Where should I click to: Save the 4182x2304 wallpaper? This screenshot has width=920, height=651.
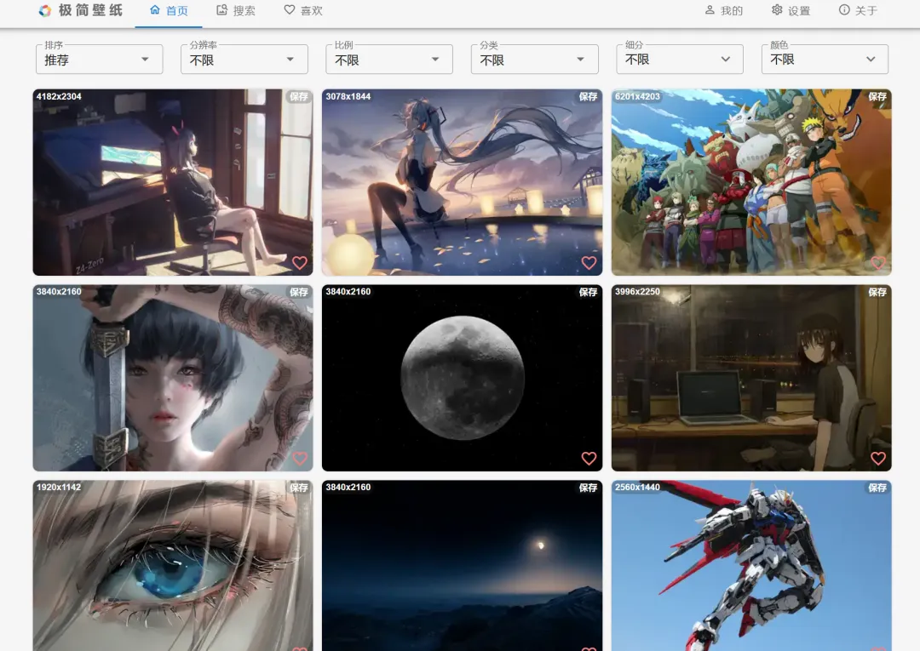(x=299, y=97)
